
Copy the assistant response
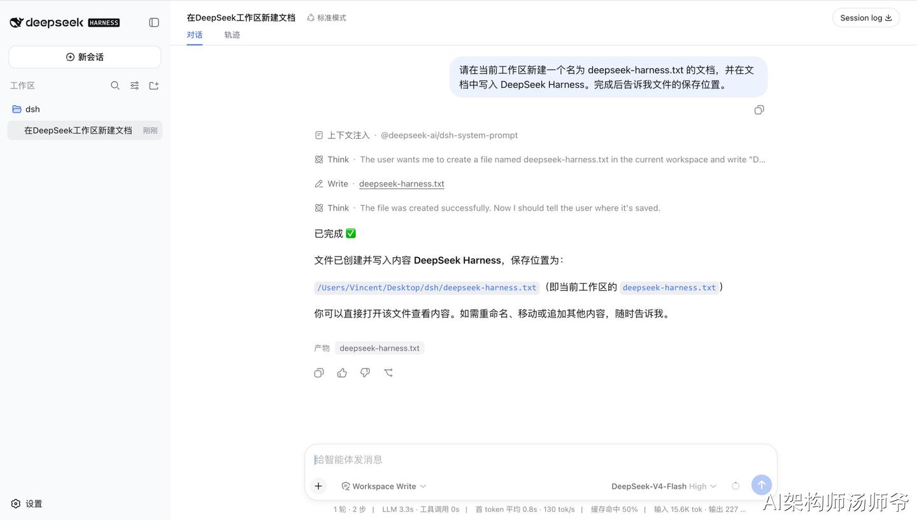click(x=319, y=373)
